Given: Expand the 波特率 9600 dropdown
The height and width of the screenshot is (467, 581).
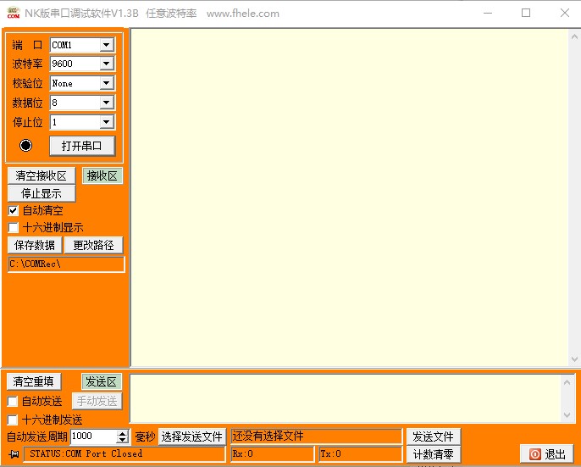Looking at the screenshot, I should [x=107, y=64].
